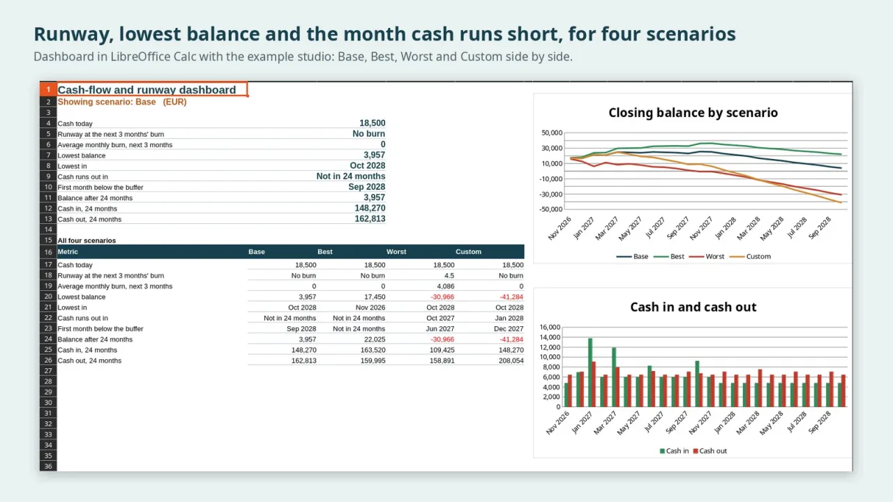Click 'Cash out, 24 months' value 162,813 in row 13
Viewport: 893px width, 502px height.
click(370, 219)
